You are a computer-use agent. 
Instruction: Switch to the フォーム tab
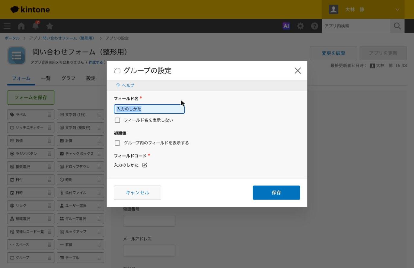click(21, 78)
